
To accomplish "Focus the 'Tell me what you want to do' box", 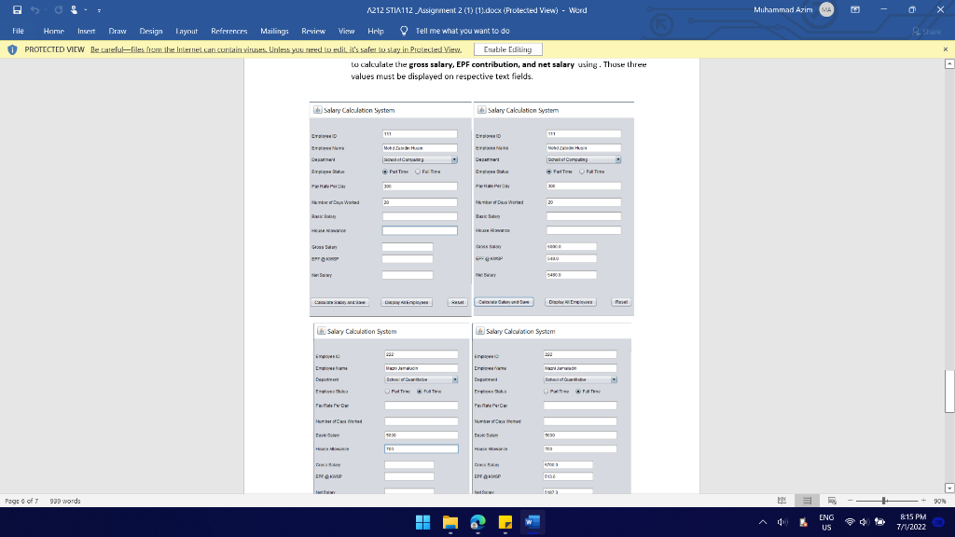I will tap(463, 31).
